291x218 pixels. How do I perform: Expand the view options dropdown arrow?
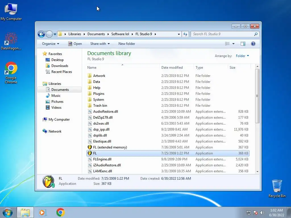[234, 44]
